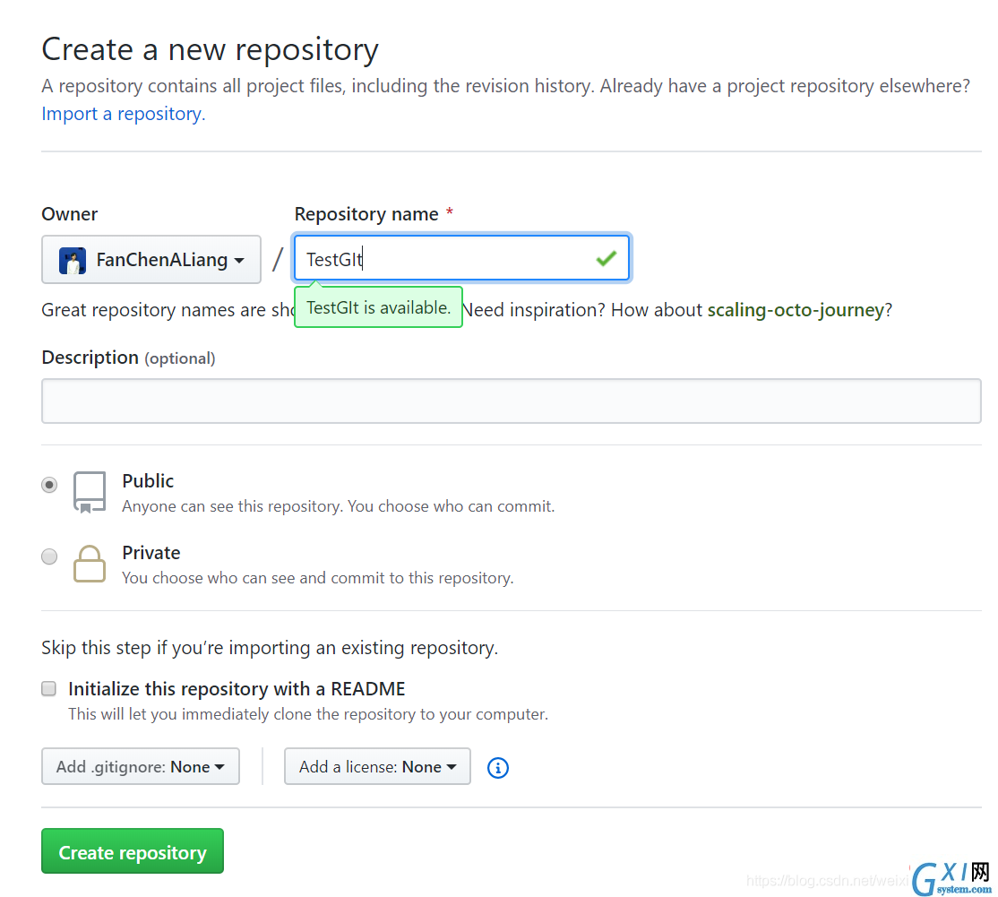This screenshot has width=998, height=897.
Task: Click the 'Owner' field label
Action: pos(69,214)
